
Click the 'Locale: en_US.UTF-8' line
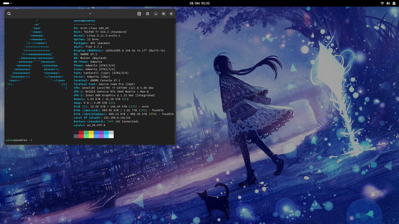coord(89,125)
